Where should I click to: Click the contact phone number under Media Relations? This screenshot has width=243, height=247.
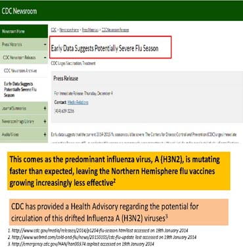64,111
